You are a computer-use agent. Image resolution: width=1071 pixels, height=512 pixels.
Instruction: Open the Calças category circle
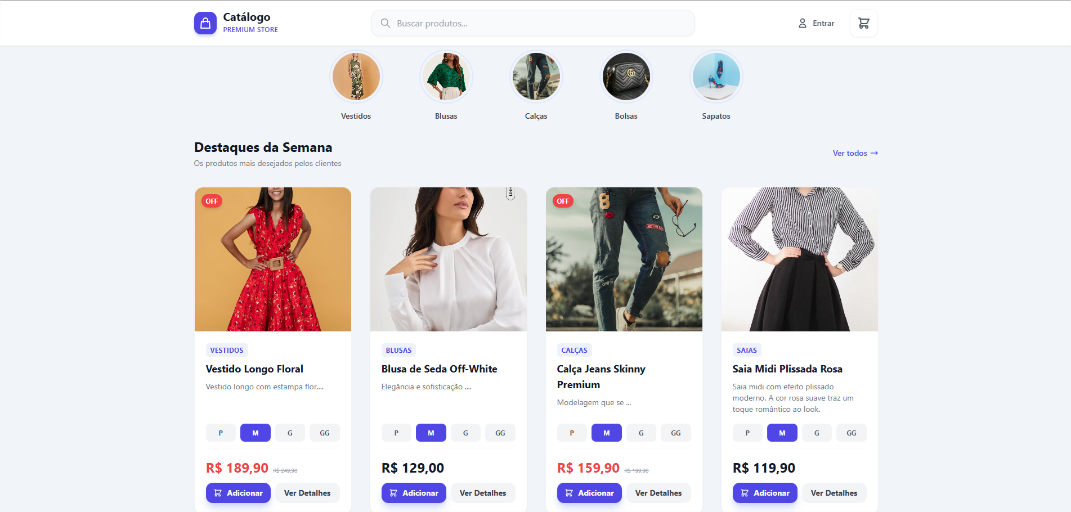pyautogui.click(x=536, y=77)
